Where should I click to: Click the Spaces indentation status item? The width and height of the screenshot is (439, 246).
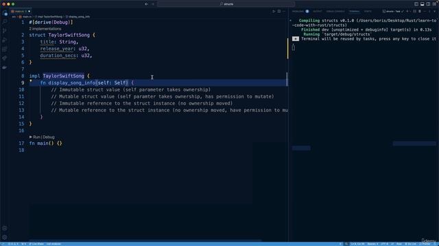click(x=372, y=244)
